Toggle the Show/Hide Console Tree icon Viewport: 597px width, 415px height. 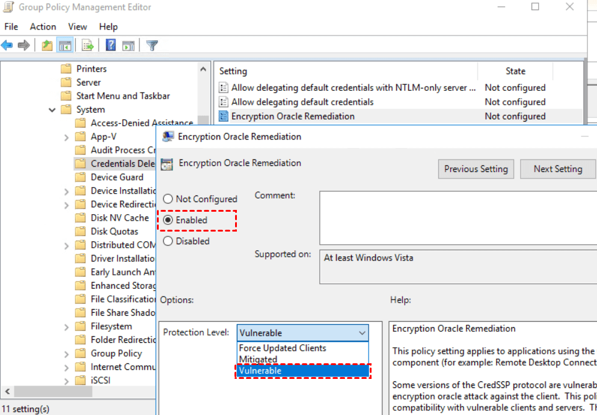coord(65,45)
